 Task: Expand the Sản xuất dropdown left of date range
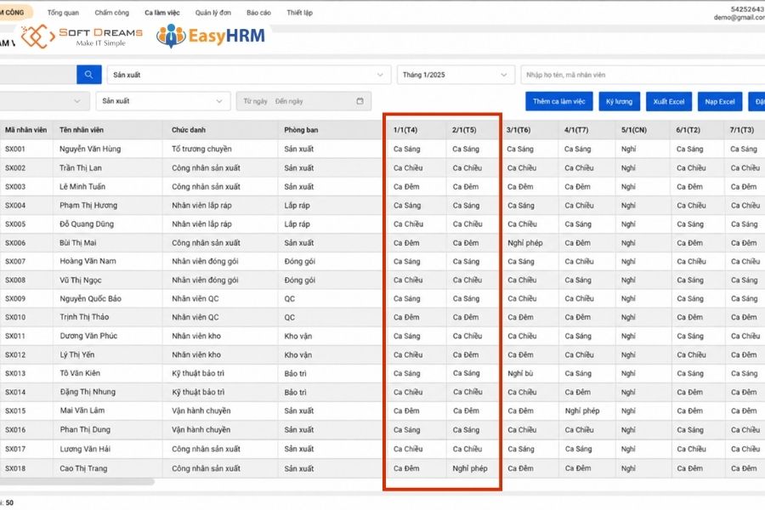(x=163, y=101)
